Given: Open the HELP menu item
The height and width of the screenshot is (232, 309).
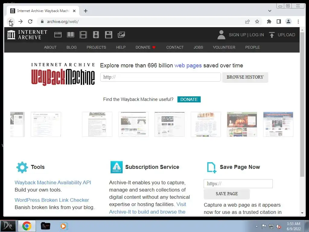Looking at the screenshot, I should point(121,47).
